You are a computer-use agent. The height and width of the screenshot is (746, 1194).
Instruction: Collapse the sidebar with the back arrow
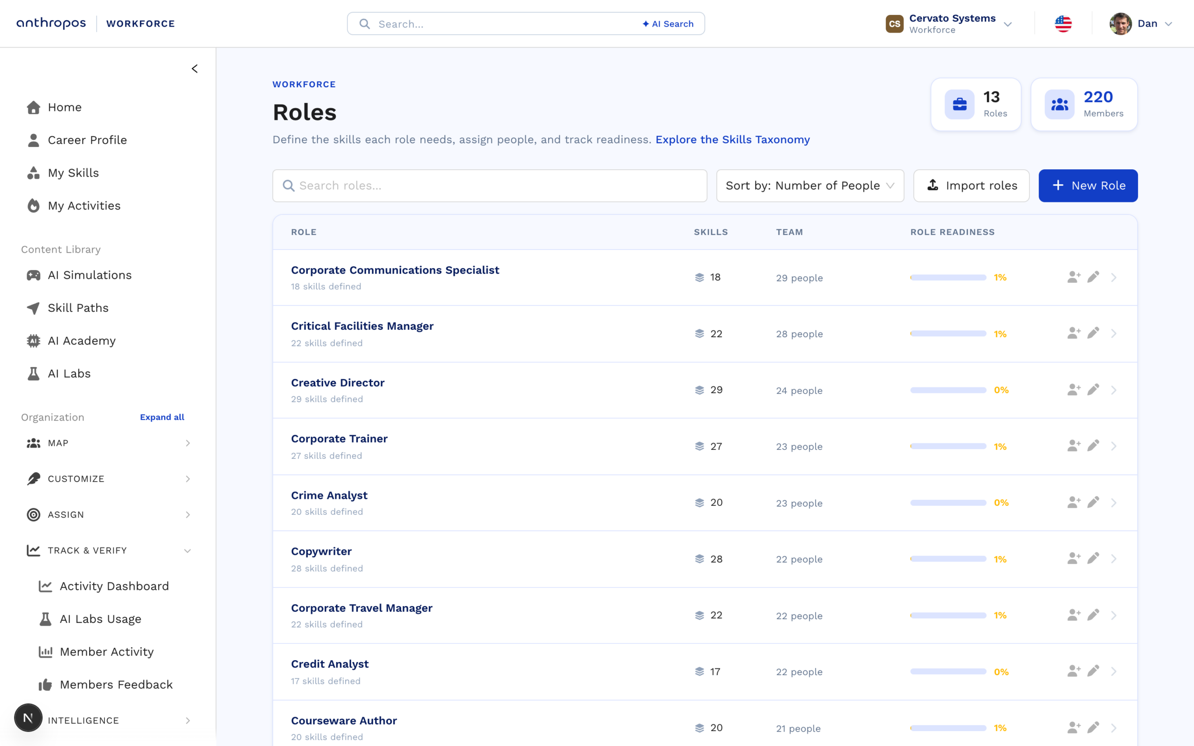pos(194,69)
